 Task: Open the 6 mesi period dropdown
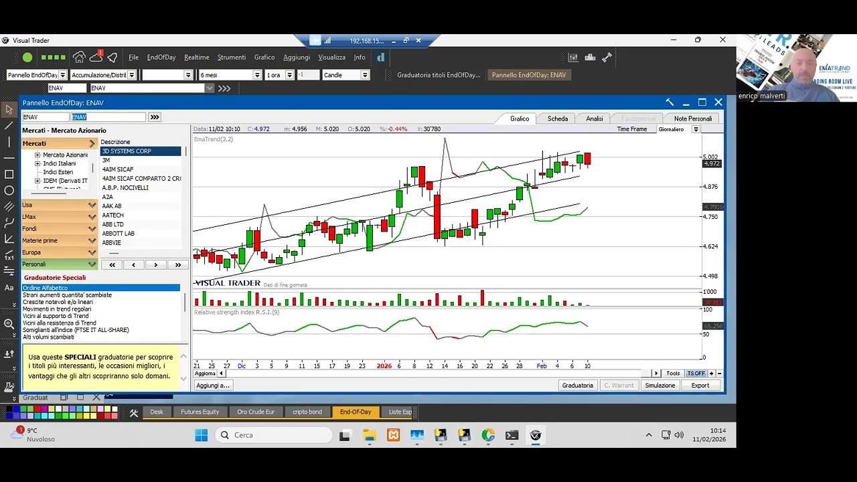(257, 75)
